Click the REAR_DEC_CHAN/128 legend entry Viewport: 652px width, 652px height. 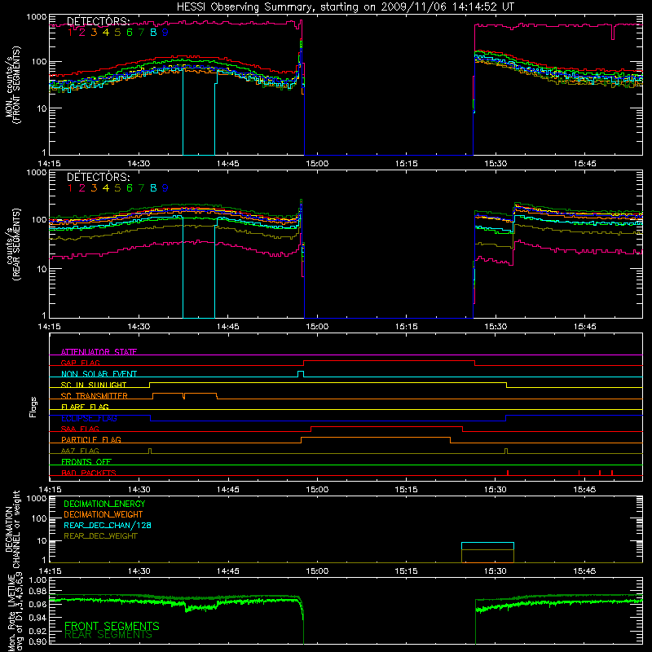click(x=108, y=525)
